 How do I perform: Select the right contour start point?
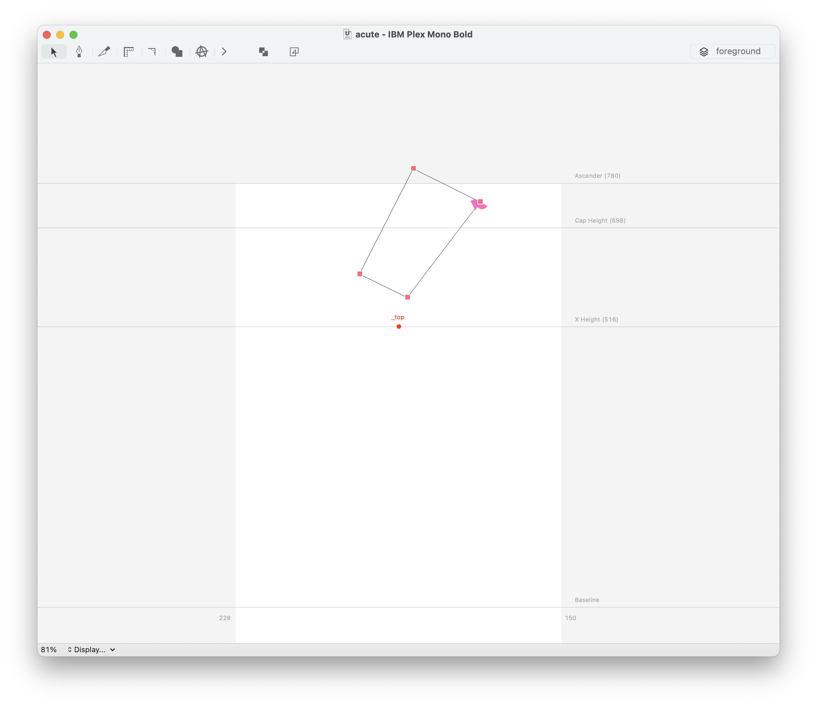(x=480, y=202)
